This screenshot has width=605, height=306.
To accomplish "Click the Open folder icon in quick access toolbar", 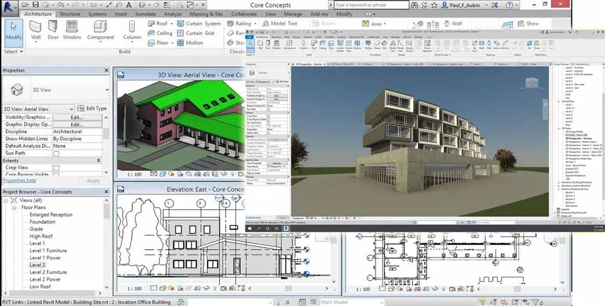I will (x=25, y=5).
